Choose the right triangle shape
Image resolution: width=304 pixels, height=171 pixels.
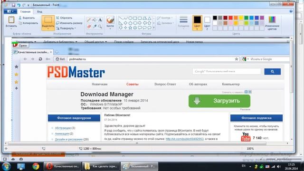coord(121,23)
